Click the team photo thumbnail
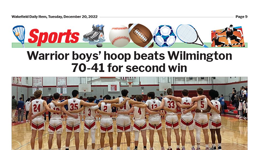The width and height of the screenshot is (259, 150). (129, 113)
